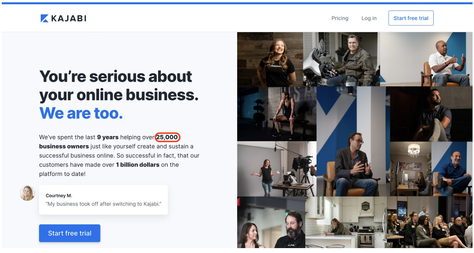Select photo of bearded man in dark room
The image size is (474, 253).
[x=431, y=114]
